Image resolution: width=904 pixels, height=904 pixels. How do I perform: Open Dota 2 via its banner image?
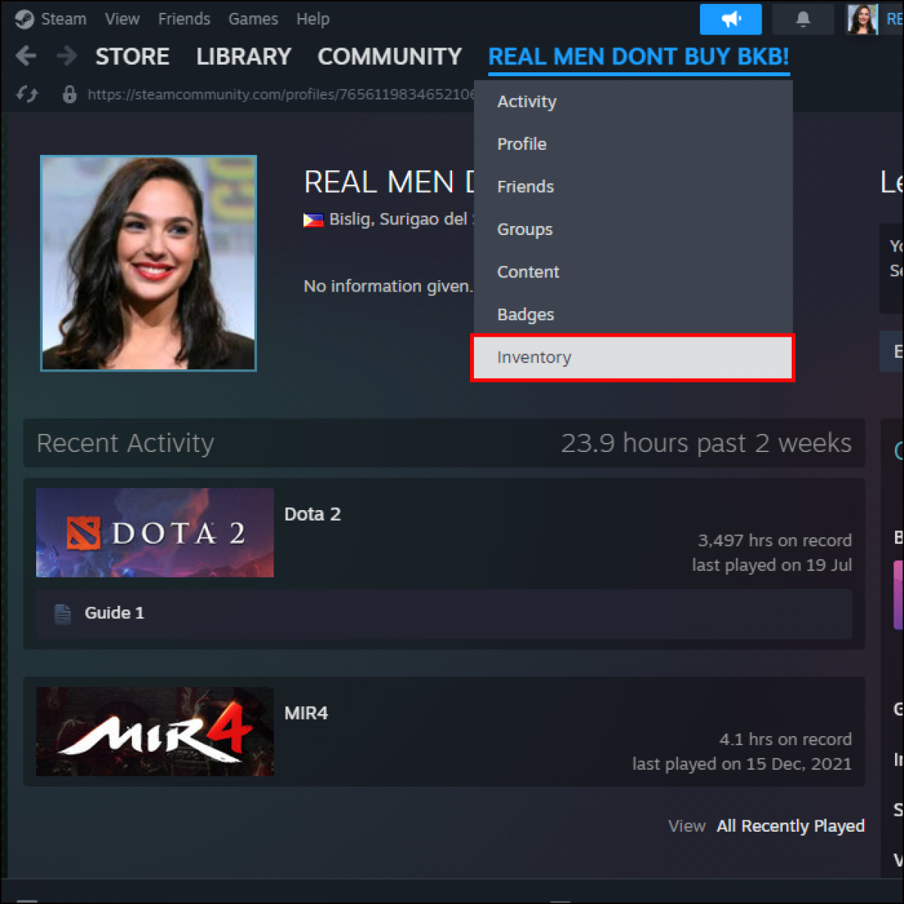coord(154,533)
